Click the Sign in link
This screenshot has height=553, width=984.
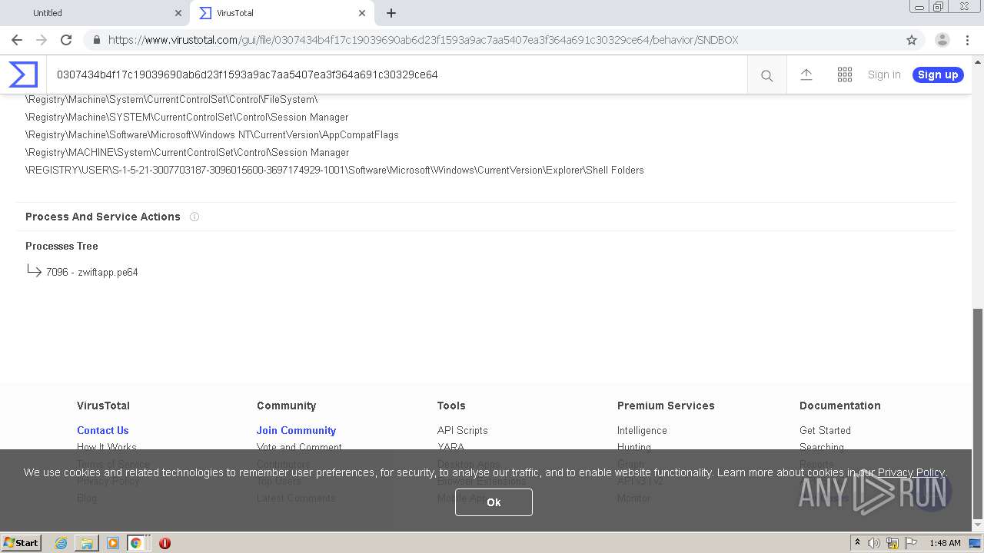884,75
